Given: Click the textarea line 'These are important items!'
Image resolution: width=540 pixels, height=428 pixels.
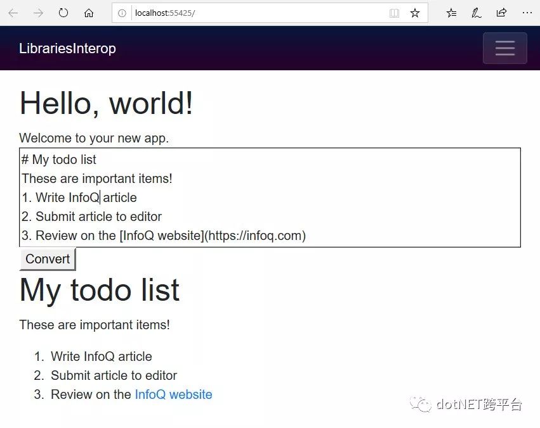Looking at the screenshot, I should (x=97, y=179).
